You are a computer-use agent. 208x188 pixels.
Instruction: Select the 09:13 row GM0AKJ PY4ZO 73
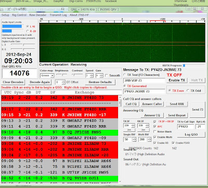coord(60,120)
